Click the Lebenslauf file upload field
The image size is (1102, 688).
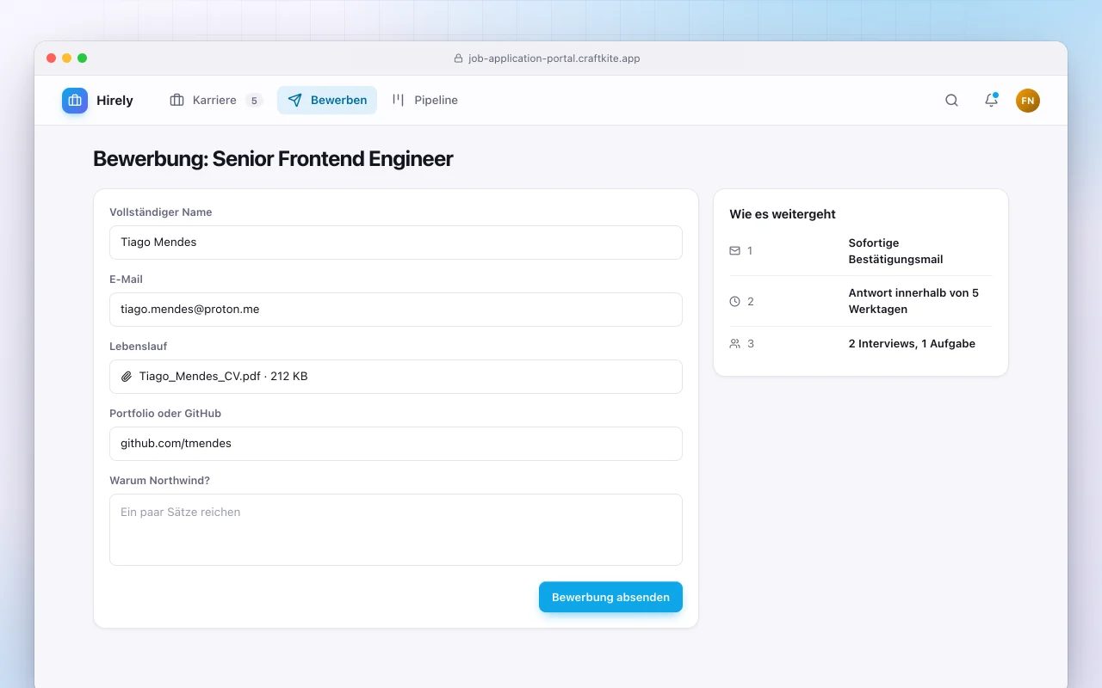396,377
